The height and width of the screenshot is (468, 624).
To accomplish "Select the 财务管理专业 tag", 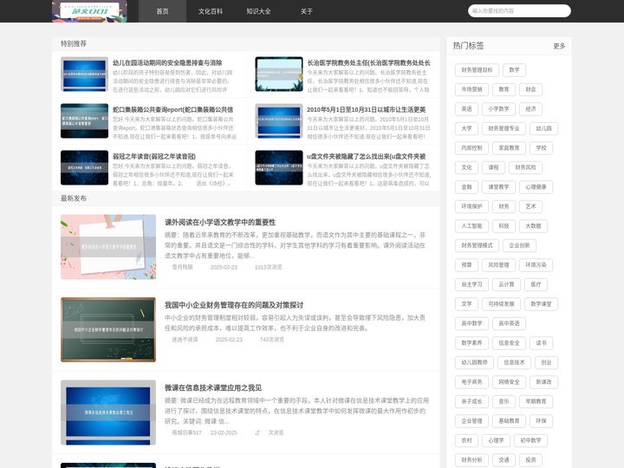I will [x=504, y=128].
